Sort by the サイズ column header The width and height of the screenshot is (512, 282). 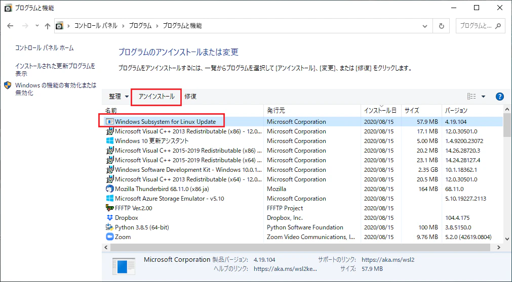(421, 111)
